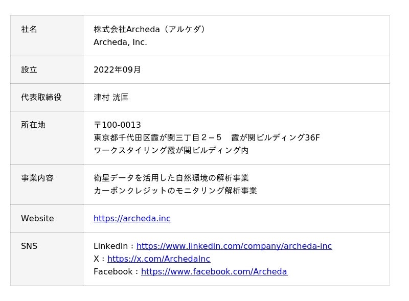
Task: Click the 設立 row label
Action: tap(29, 70)
